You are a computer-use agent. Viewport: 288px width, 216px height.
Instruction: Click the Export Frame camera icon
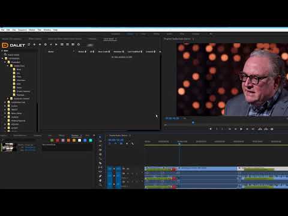coord(272,129)
